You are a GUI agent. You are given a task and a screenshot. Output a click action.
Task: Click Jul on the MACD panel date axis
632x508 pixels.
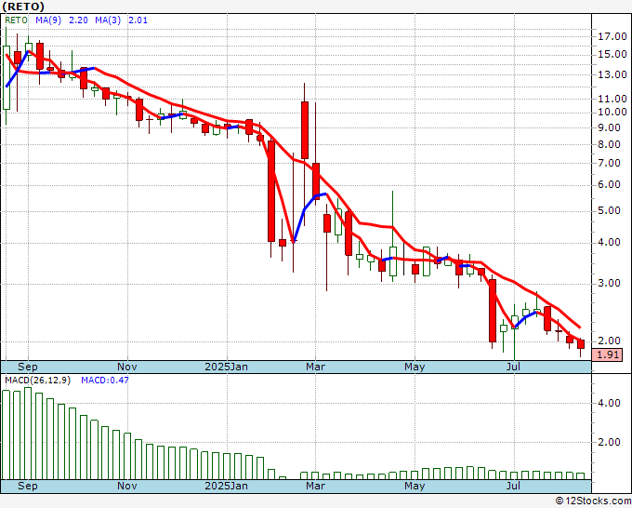(514, 486)
